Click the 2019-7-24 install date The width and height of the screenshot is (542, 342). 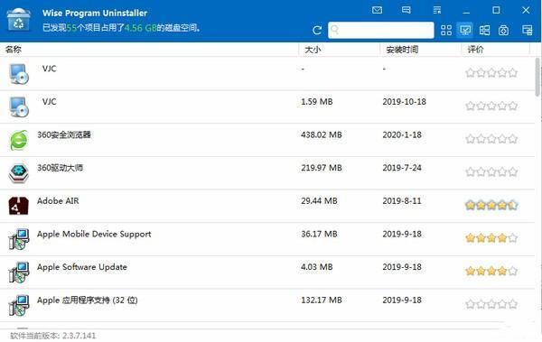[x=402, y=168]
